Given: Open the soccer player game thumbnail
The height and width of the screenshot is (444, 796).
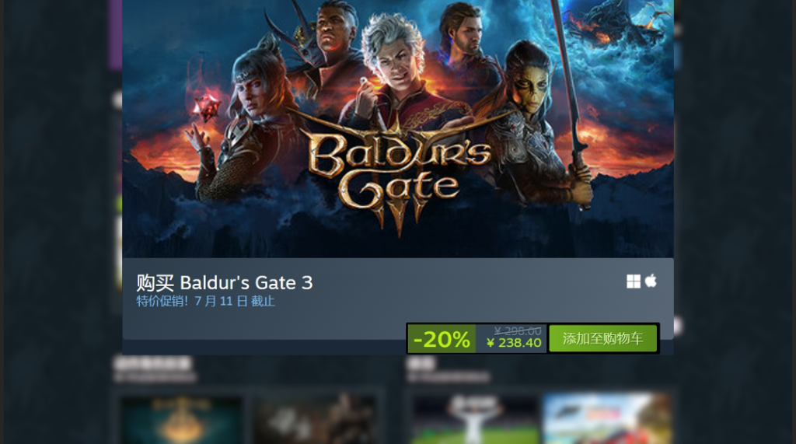Looking at the screenshot, I should [x=474, y=420].
